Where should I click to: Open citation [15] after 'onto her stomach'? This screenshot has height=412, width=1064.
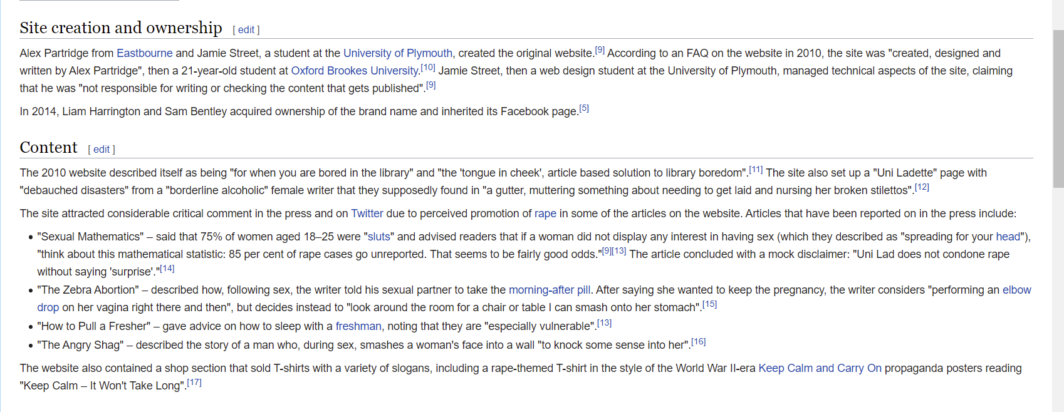[709, 304]
